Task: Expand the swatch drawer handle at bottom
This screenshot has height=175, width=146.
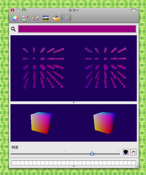Action: (x=74, y=166)
